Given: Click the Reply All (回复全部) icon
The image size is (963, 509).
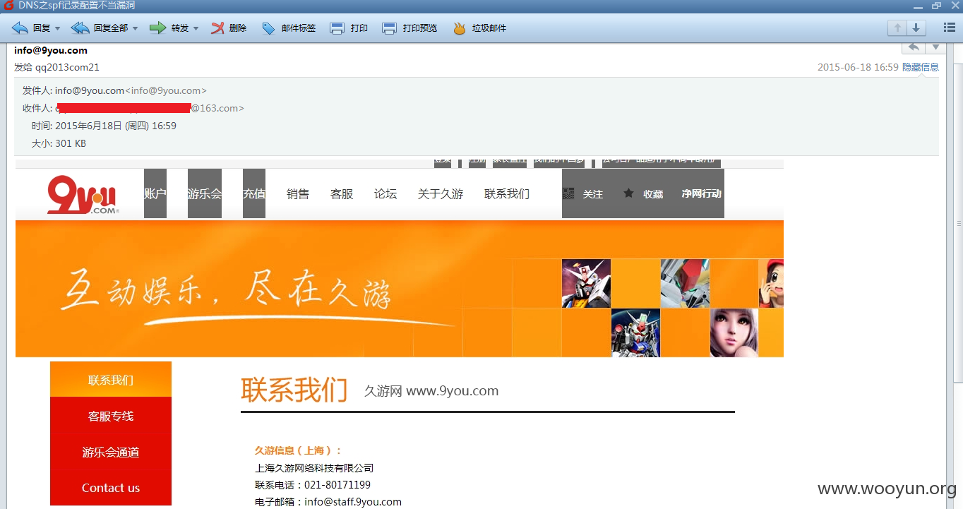Looking at the screenshot, I should tap(80, 28).
